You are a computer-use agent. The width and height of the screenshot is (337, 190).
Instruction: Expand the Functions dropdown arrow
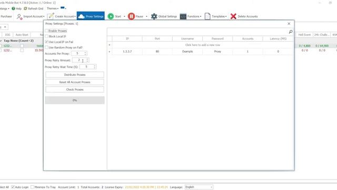pyautogui.click(x=201, y=16)
